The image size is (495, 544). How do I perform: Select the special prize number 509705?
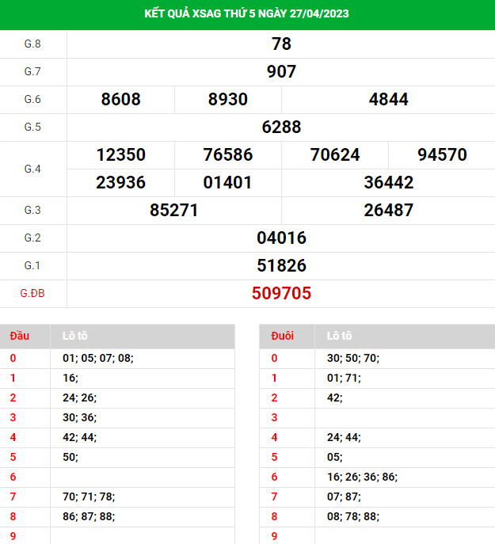point(281,294)
